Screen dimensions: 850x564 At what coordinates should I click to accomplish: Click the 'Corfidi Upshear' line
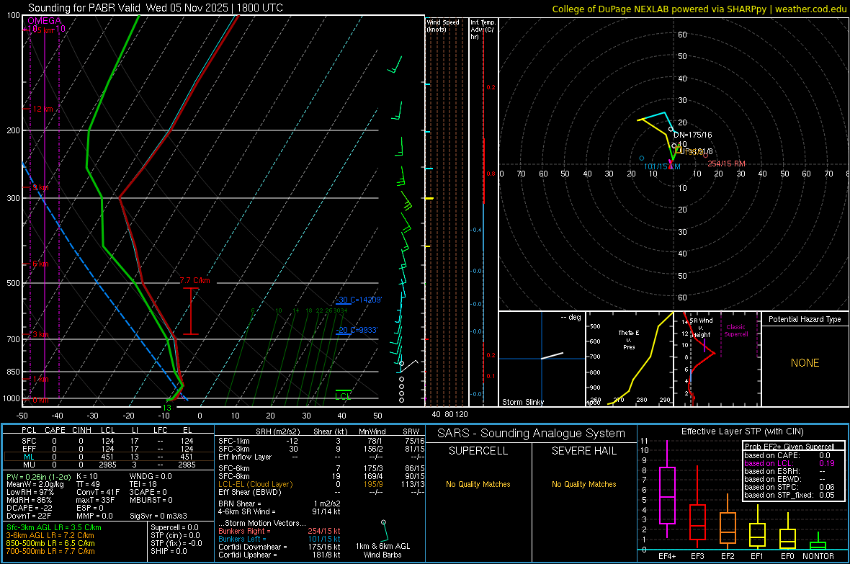279,554
